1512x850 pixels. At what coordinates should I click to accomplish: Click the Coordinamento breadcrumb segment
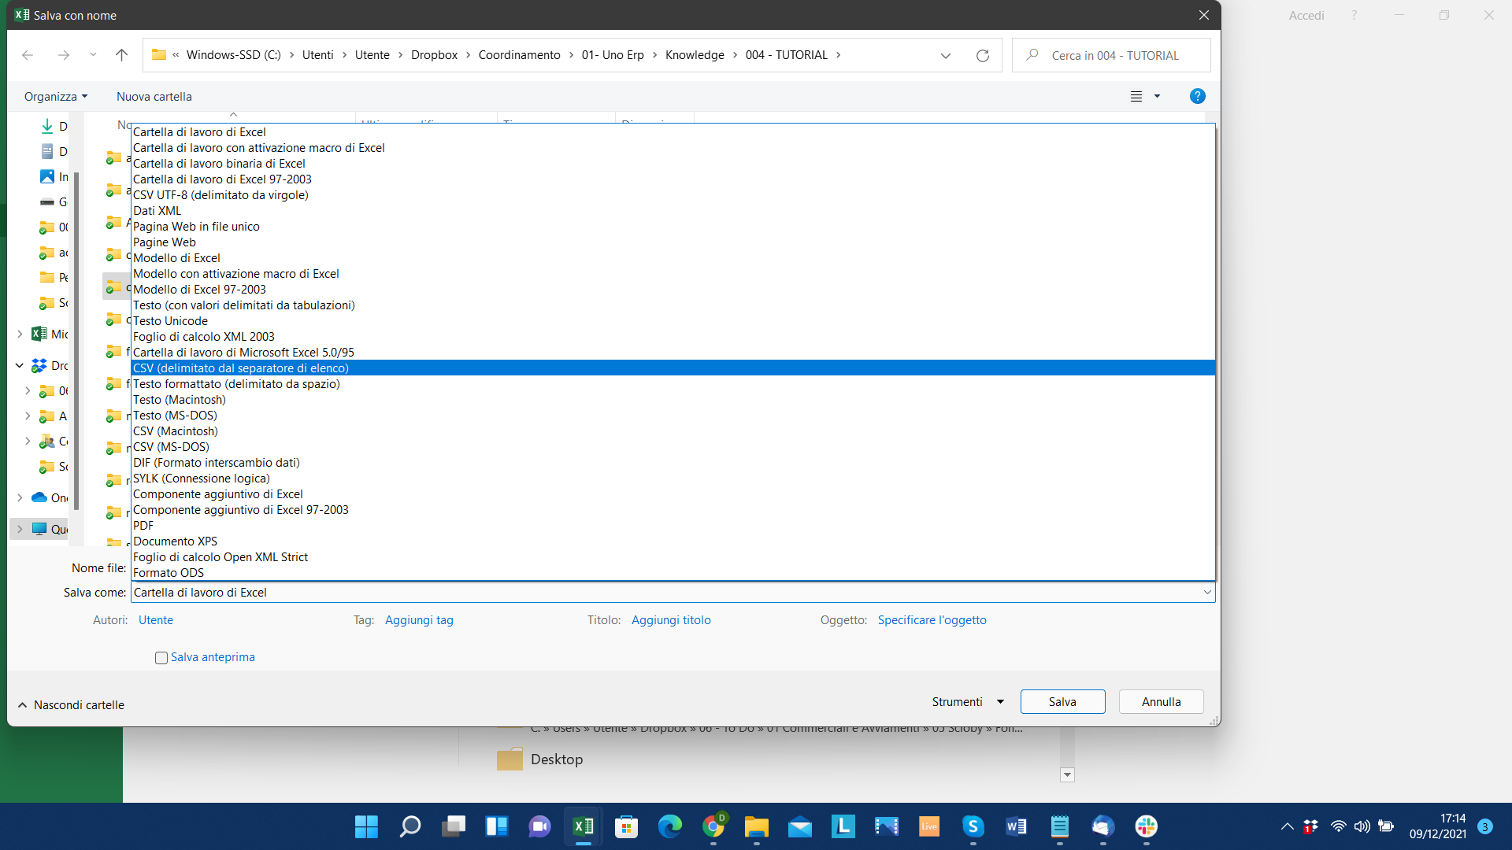tap(519, 55)
